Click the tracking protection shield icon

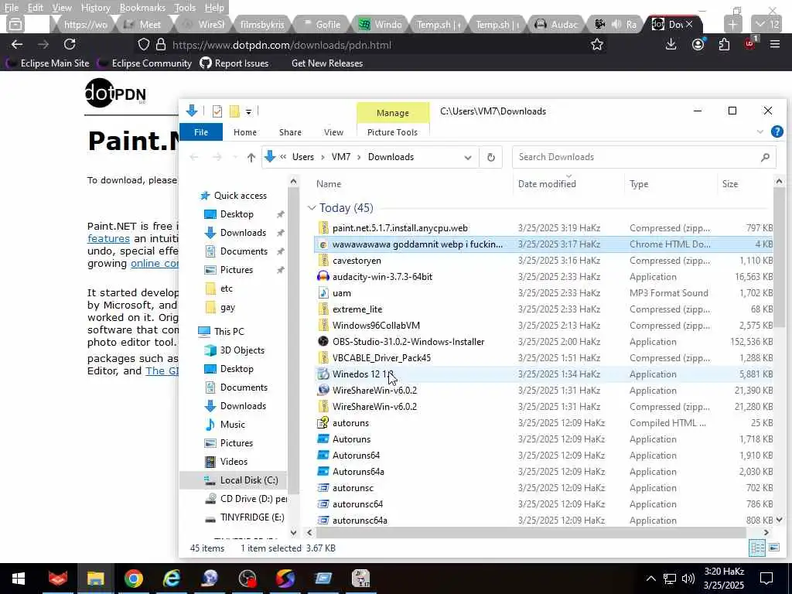click(x=144, y=45)
